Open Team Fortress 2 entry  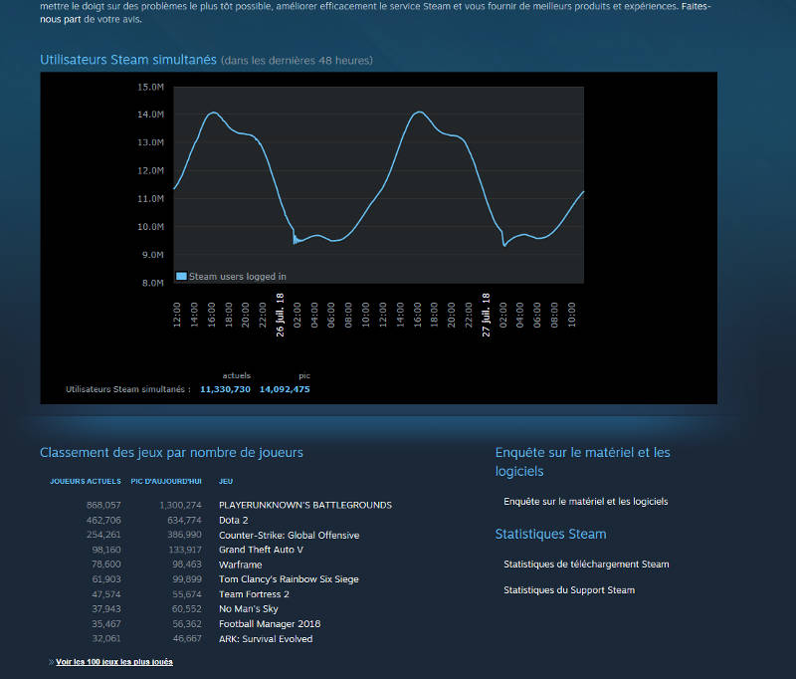pos(254,594)
